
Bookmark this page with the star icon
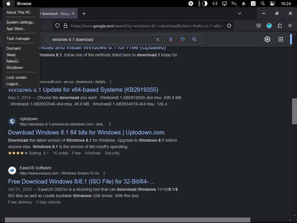tap(229, 26)
